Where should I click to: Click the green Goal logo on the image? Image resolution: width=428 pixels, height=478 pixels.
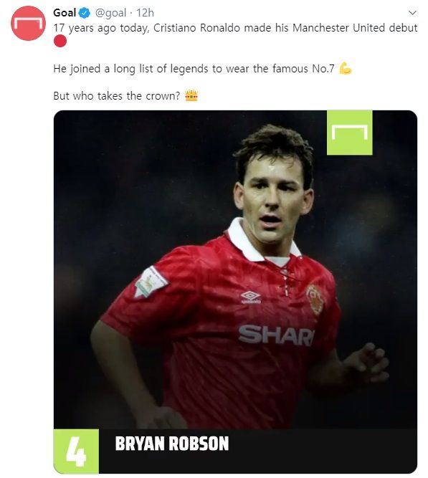pos(350,133)
